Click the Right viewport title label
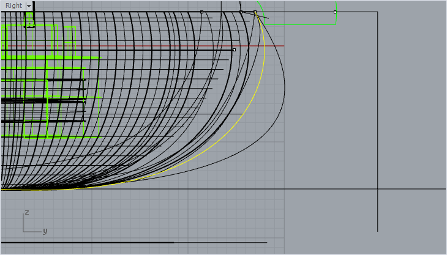Viewport: 447px width, 255px height. [x=13, y=6]
